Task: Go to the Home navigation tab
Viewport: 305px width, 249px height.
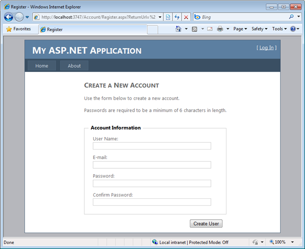Action: [x=42, y=66]
